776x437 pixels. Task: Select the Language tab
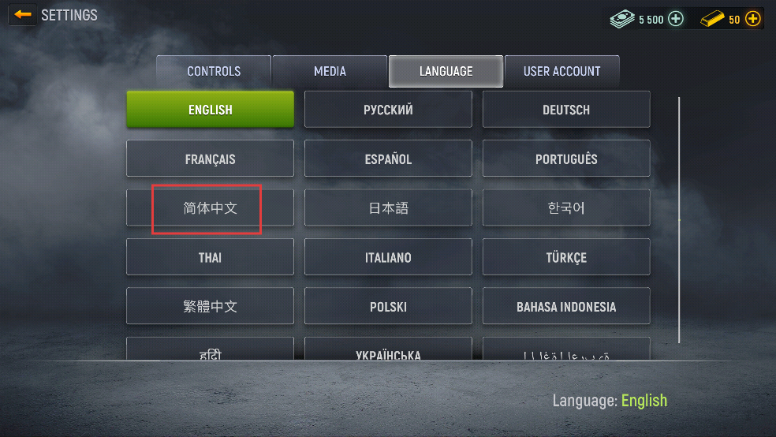pyautogui.click(x=446, y=71)
